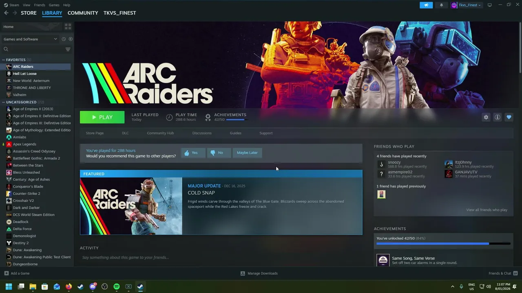The image size is (522, 293).
Task: Go back with the left arrow
Action: (x=6, y=13)
